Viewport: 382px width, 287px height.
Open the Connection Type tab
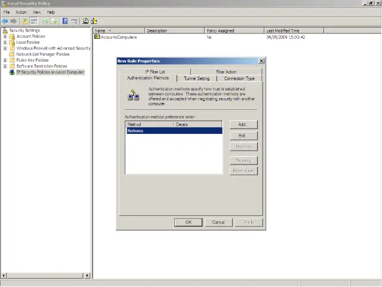[239, 78]
